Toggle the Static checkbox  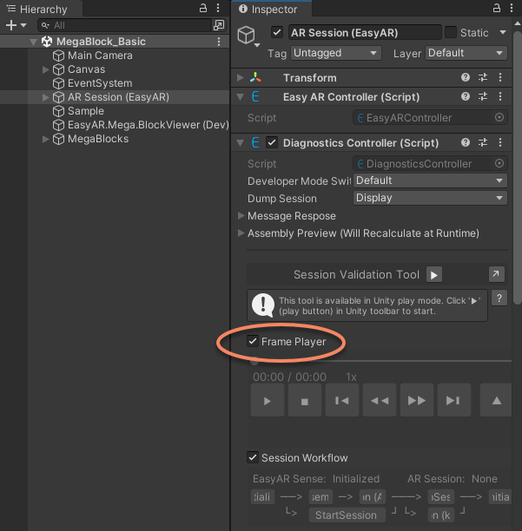click(x=451, y=32)
